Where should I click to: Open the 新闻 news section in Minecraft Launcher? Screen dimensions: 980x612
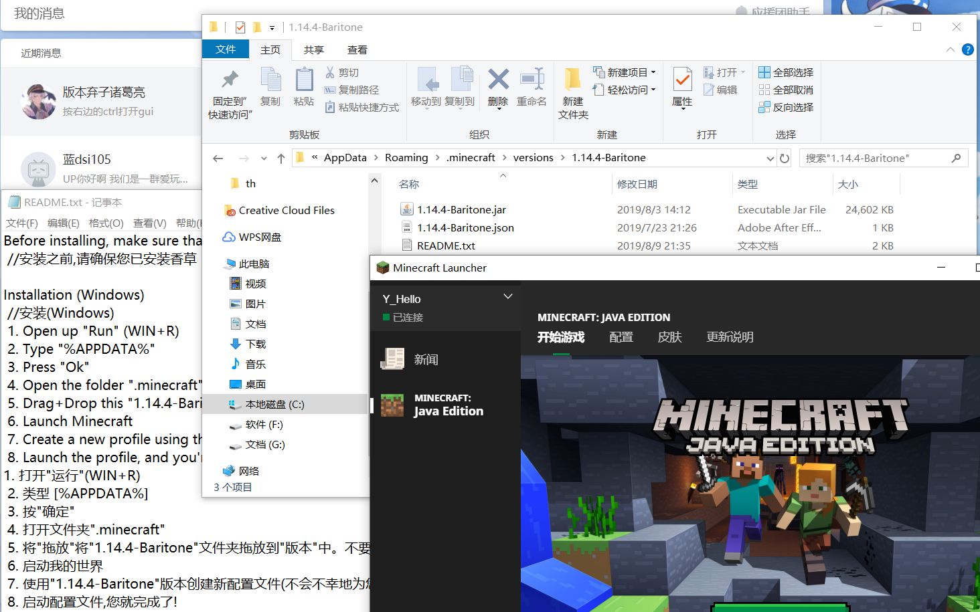[x=426, y=359]
